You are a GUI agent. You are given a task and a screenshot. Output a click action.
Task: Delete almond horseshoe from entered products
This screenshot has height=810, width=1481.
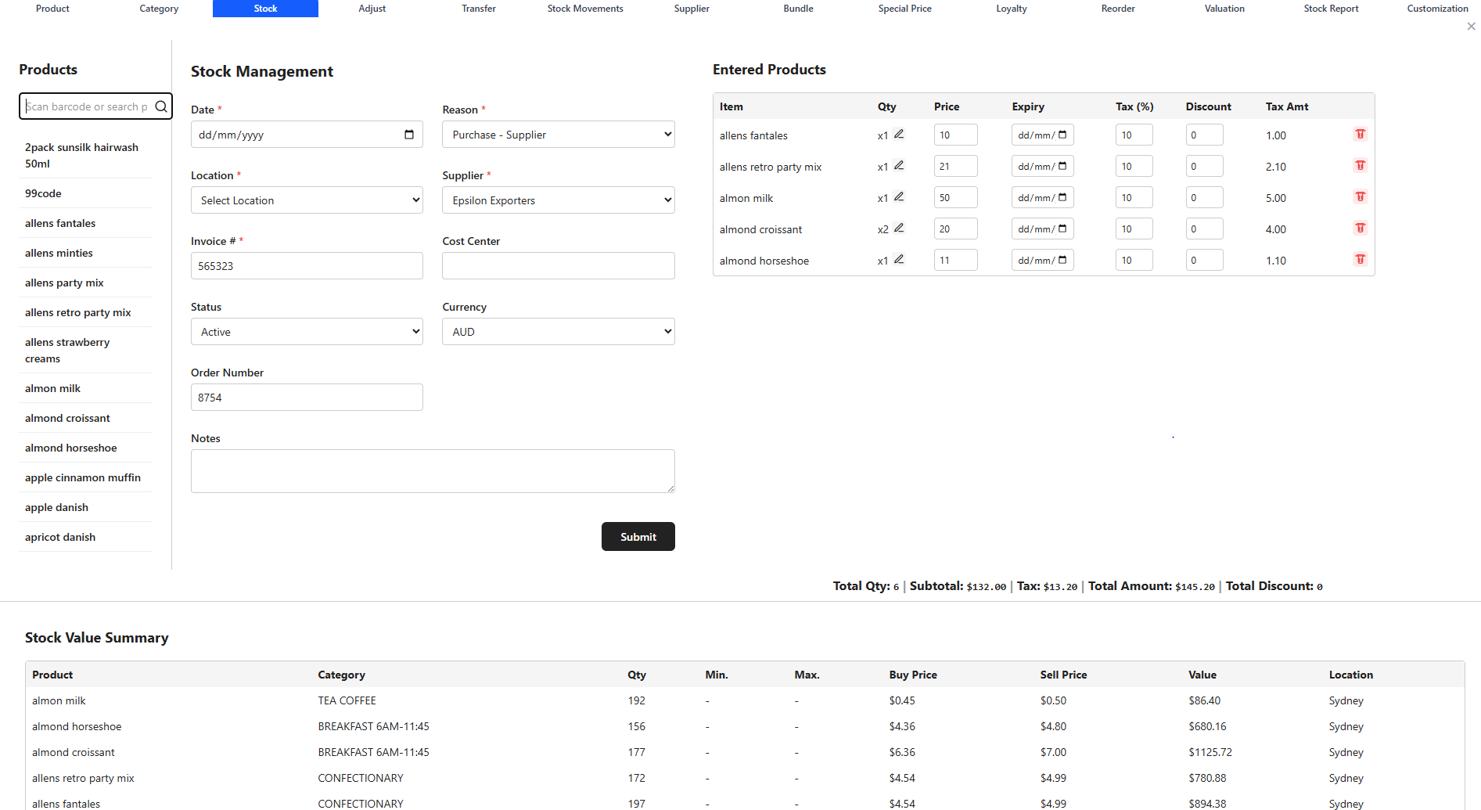[1361, 260]
